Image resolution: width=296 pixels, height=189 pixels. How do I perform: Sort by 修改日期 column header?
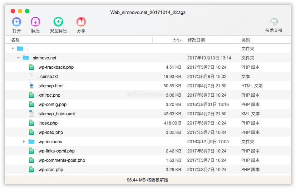tap(196, 40)
